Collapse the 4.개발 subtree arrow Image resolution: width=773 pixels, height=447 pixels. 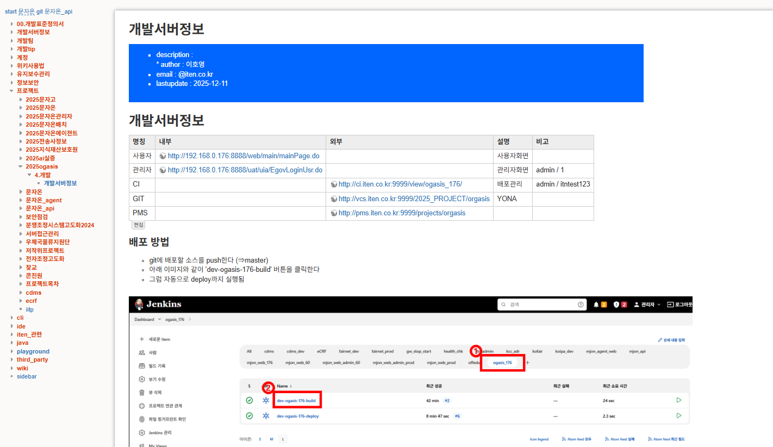point(29,175)
